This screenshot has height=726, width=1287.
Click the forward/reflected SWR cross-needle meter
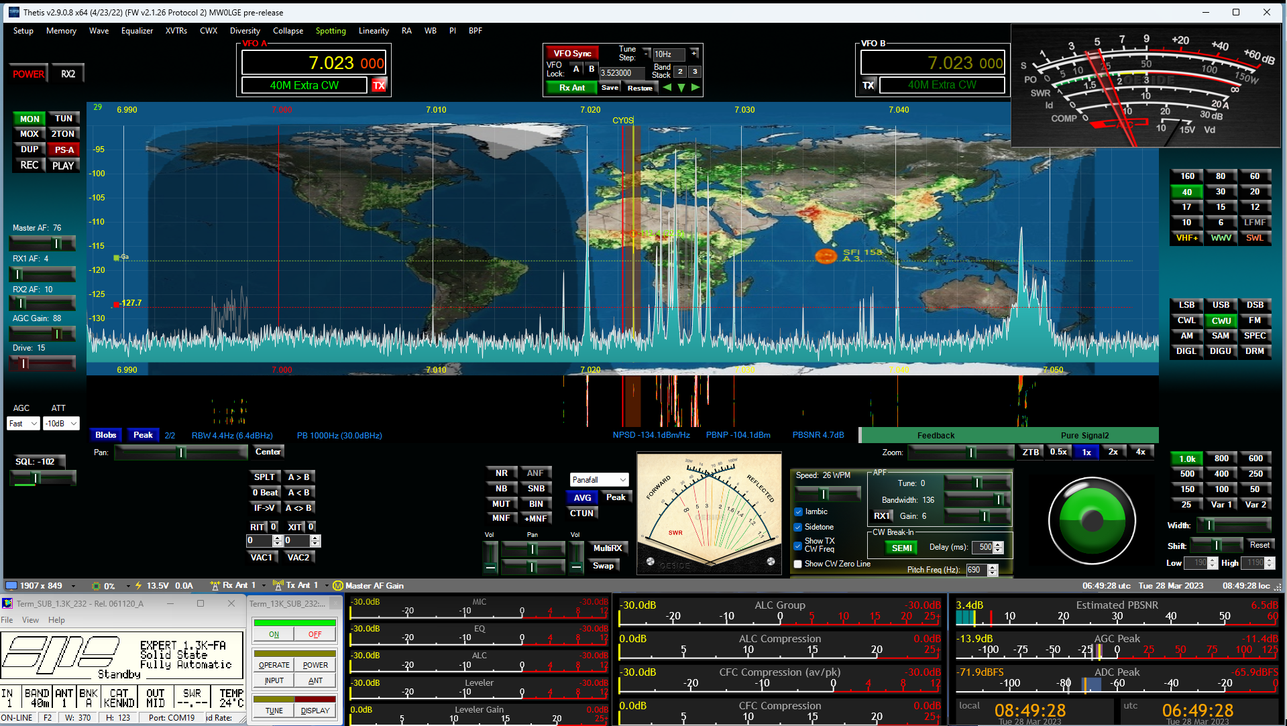click(x=709, y=513)
